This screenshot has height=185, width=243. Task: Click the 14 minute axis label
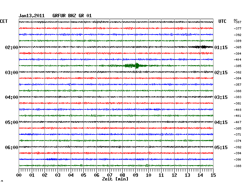(x=200, y=175)
